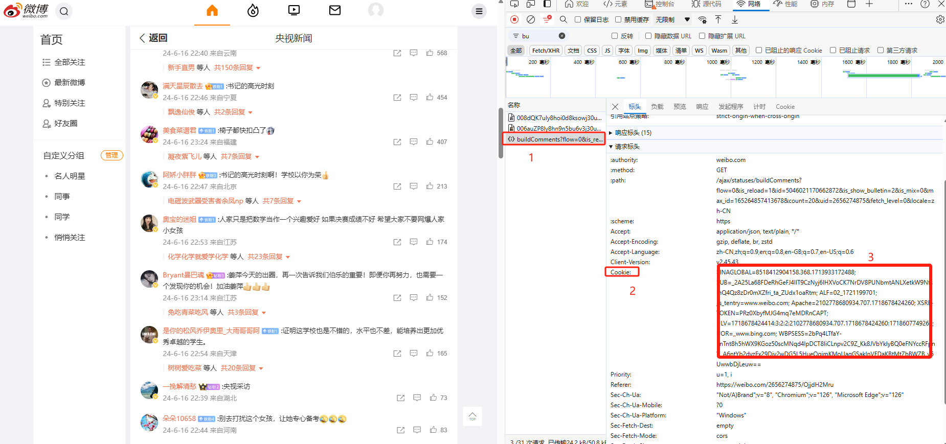Toggle 已阻止的响应 Cookie checkbox

759,50
